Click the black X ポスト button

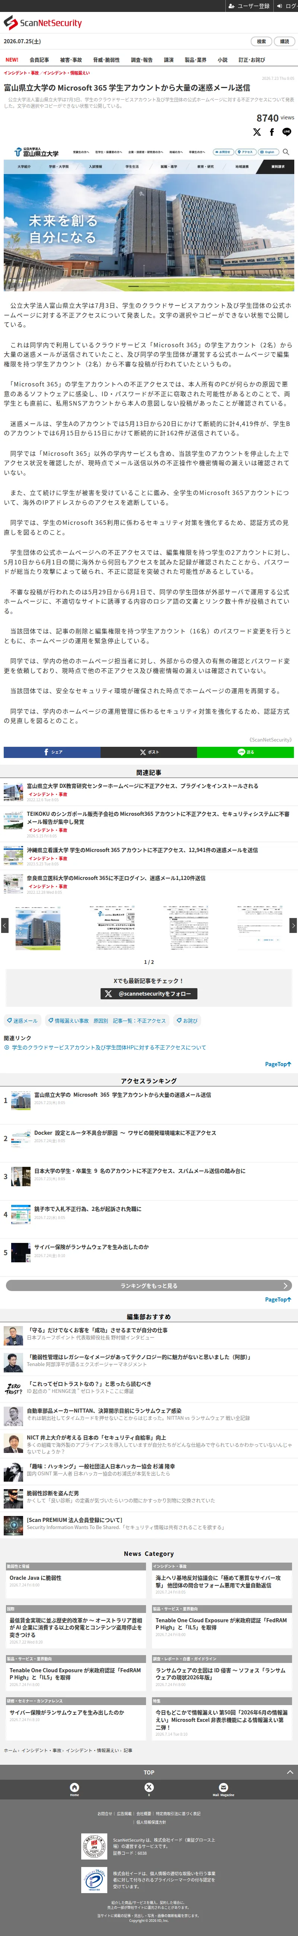(149, 752)
